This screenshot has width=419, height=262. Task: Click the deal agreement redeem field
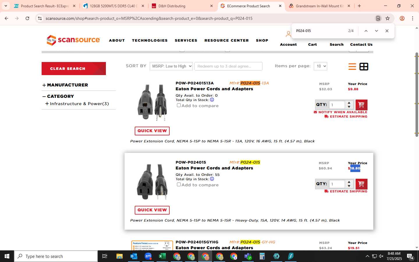(x=228, y=66)
